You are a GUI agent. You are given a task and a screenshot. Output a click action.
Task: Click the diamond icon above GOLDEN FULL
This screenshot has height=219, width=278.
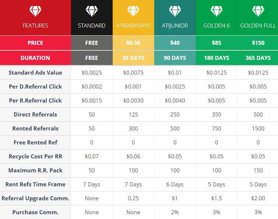coord(258,11)
